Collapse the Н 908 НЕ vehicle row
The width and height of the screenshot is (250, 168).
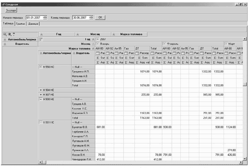click(x=41, y=100)
